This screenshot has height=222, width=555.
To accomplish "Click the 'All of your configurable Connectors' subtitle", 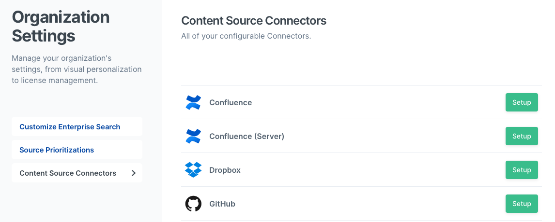I will [x=246, y=36].
